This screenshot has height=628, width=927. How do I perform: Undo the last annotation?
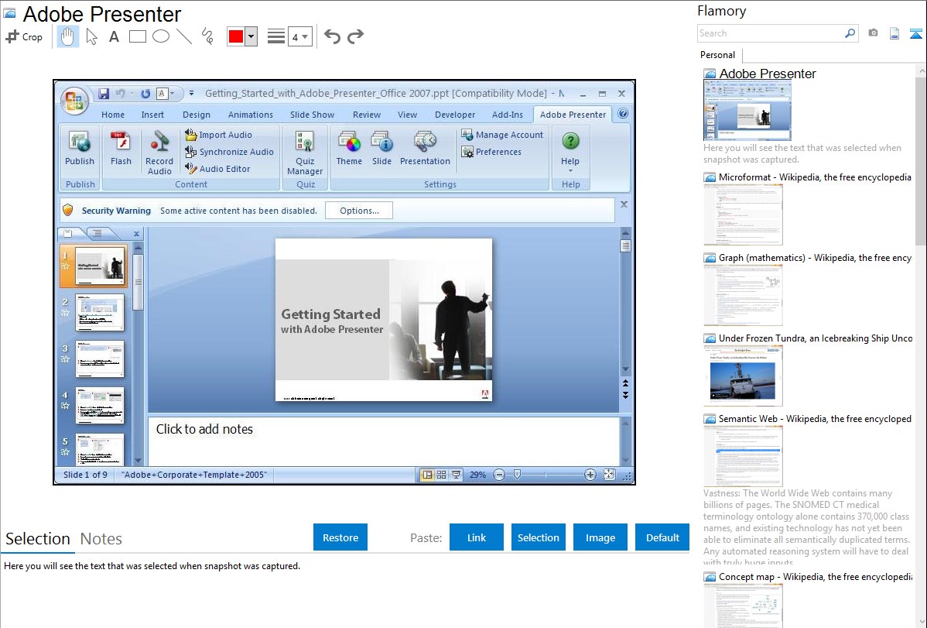coord(332,36)
